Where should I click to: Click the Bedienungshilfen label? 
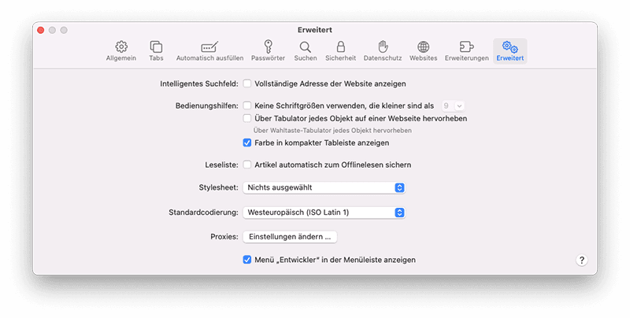pos(207,106)
